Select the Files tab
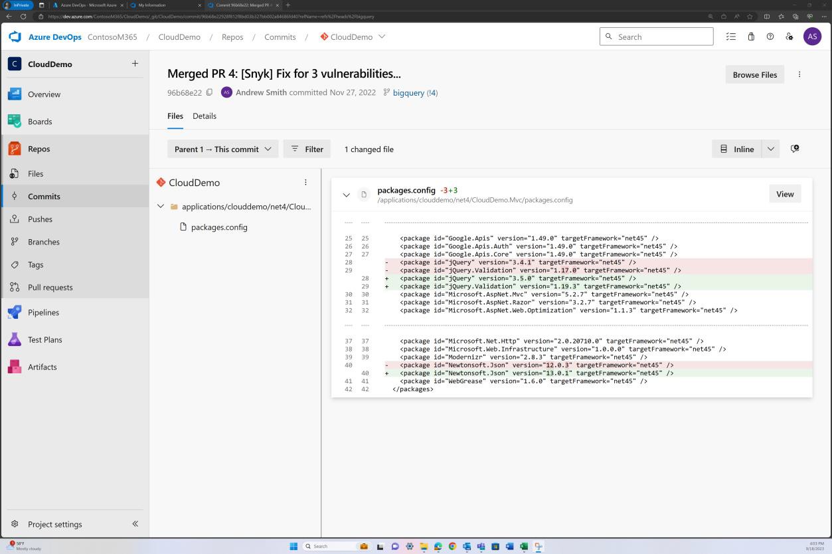The image size is (832, 554). coord(175,116)
